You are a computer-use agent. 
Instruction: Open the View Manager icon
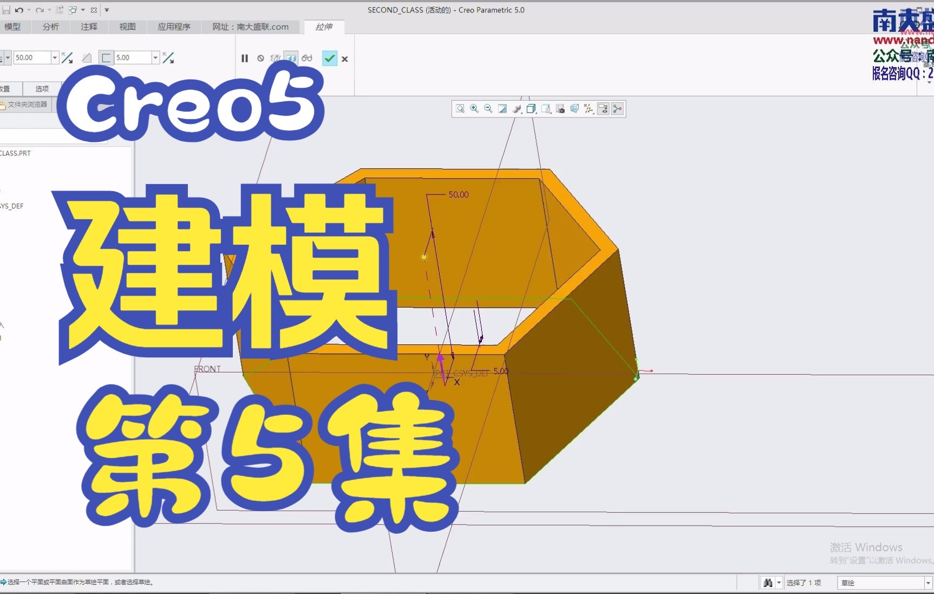coord(560,108)
